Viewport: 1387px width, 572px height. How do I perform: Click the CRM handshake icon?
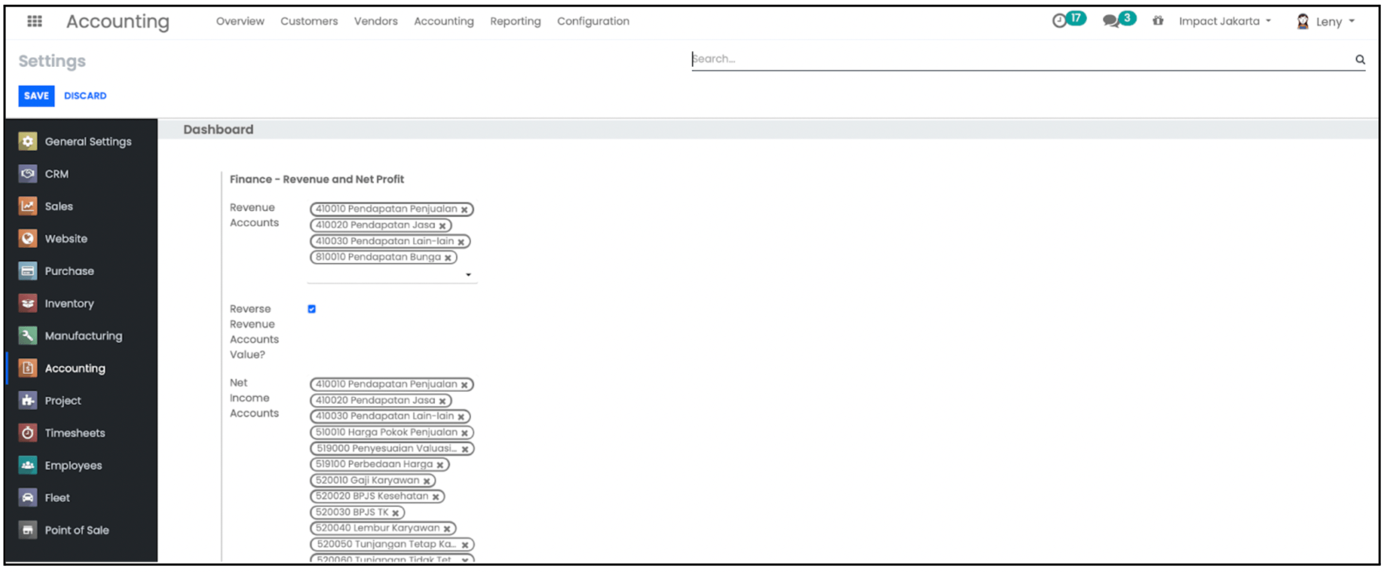(28, 174)
